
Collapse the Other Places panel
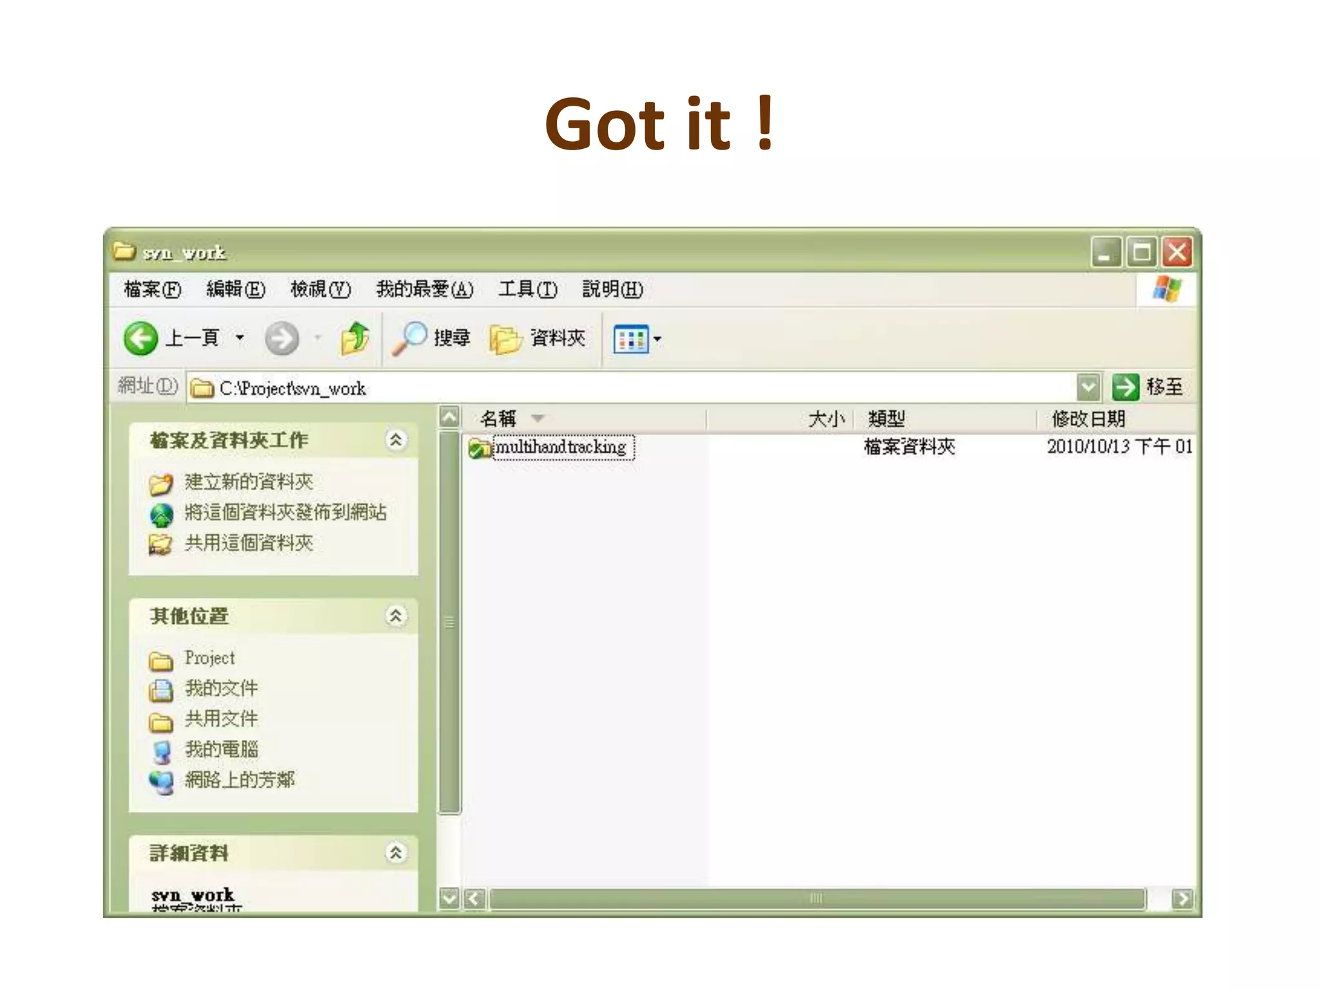click(x=396, y=616)
